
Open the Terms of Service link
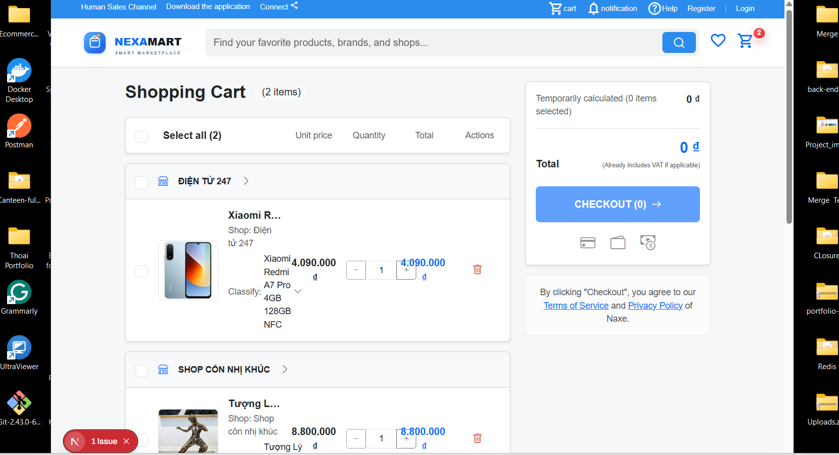(576, 306)
